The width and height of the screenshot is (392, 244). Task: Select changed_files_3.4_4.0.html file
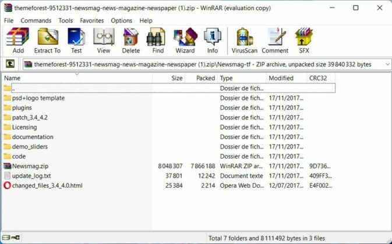click(47, 185)
